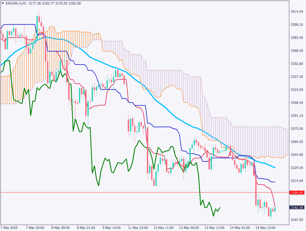Select the 14 May 13:00 time label
The width and height of the screenshot is (306, 231).
tap(265, 227)
